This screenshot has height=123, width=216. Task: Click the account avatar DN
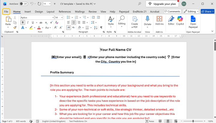pos(184,4)
